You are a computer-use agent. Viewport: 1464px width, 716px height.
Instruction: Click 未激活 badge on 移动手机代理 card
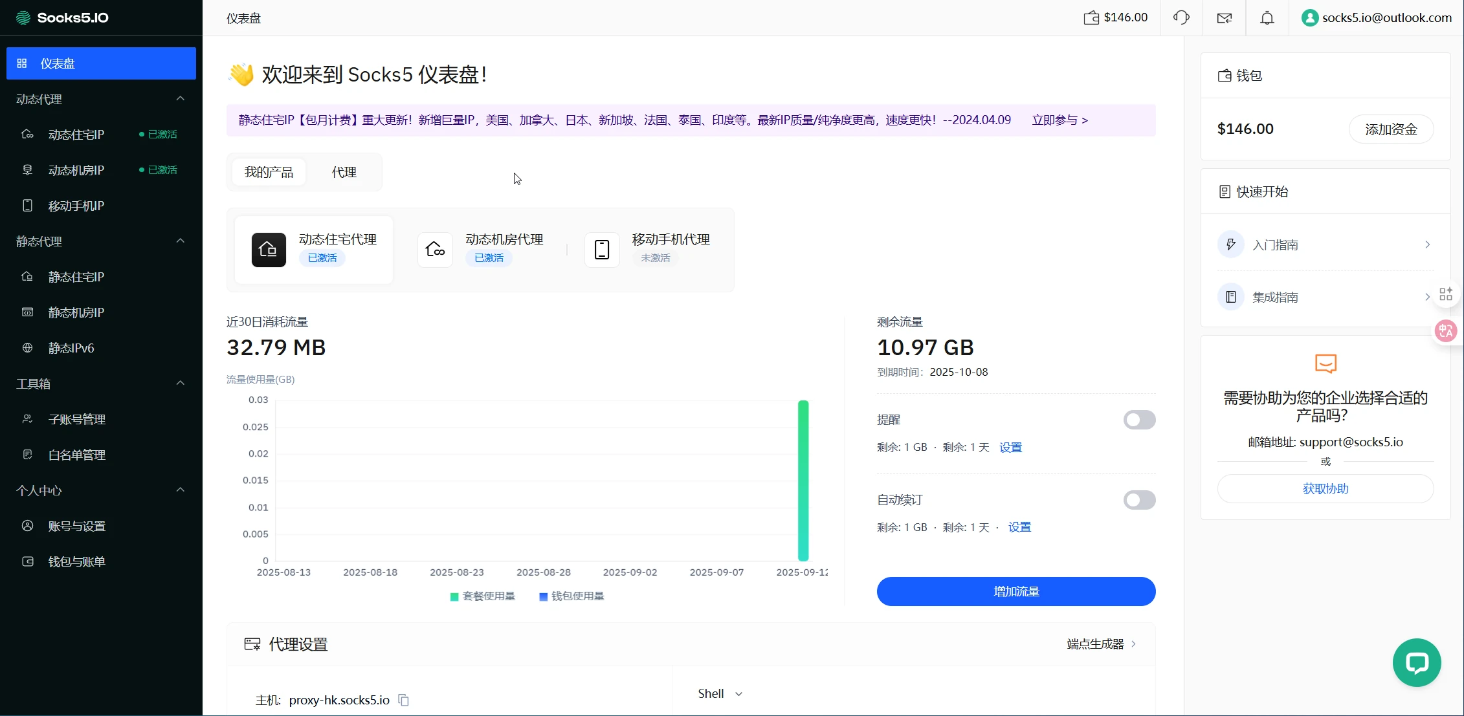point(656,258)
